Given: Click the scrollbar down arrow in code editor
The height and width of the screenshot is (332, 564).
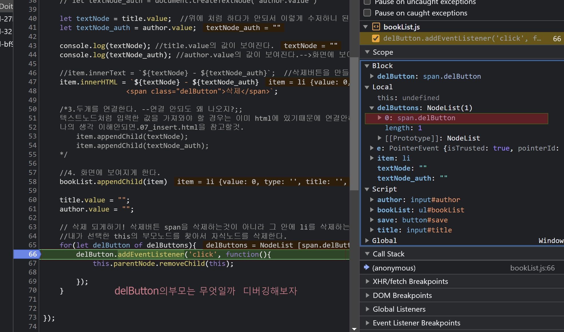Looking at the screenshot, I should 354,329.
